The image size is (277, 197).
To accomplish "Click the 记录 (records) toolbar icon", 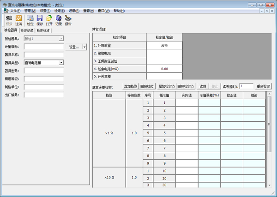I will 59,20.
